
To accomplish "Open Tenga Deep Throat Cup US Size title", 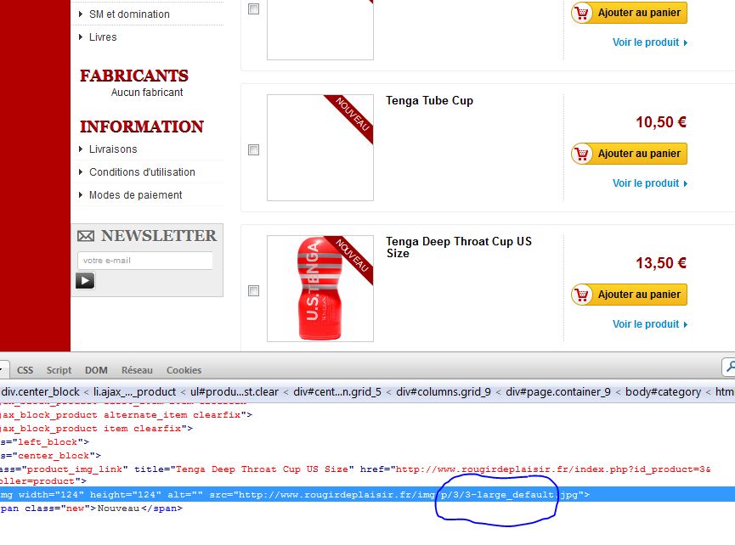I will click(459, 247).
